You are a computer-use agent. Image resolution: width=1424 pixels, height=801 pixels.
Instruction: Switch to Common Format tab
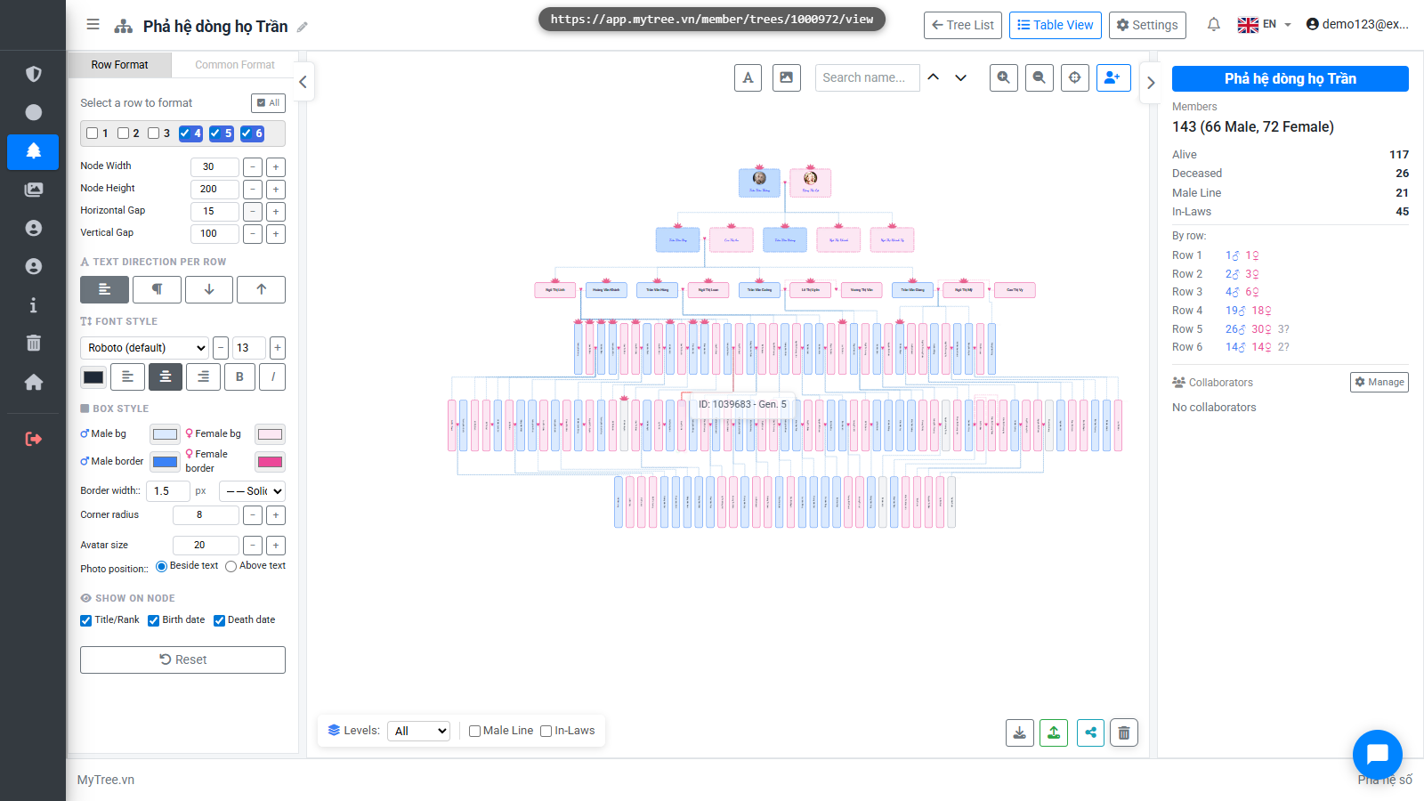tap(235, 65)
